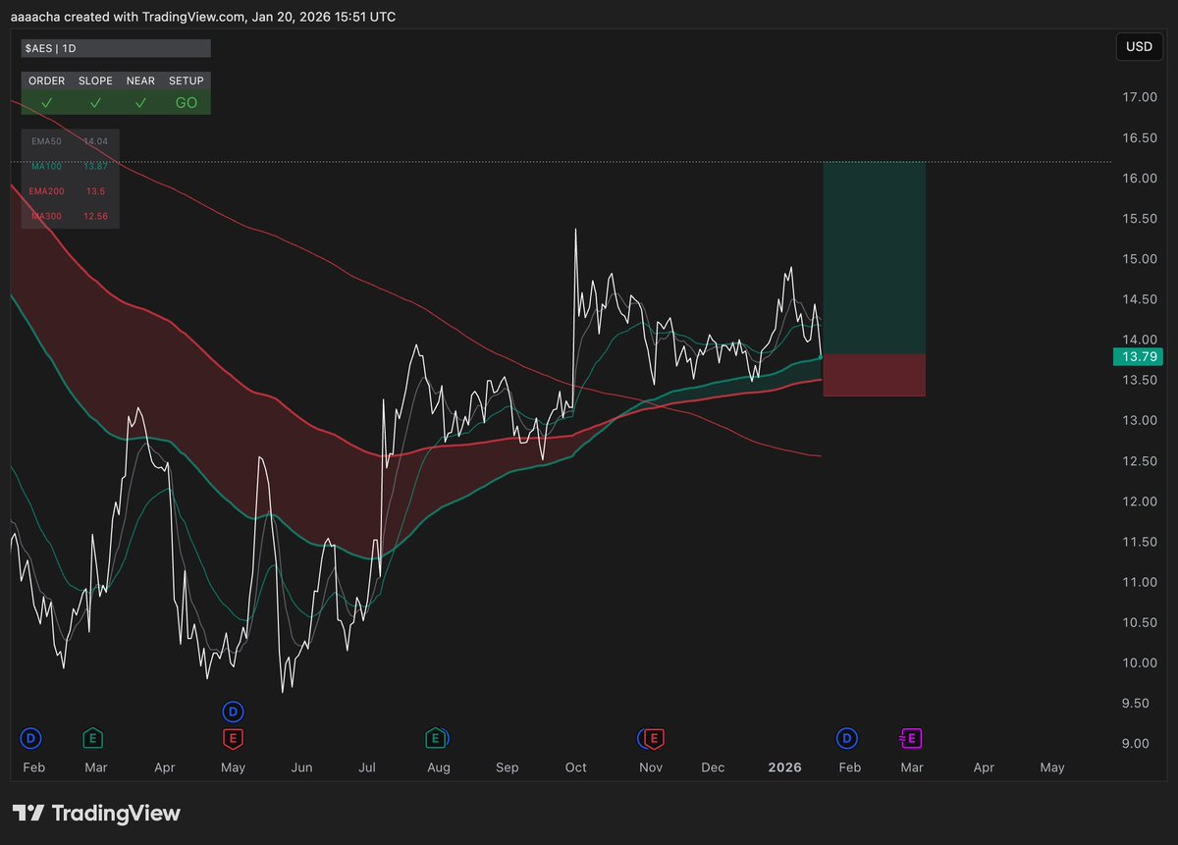Open the red earnings E marker above May
This screenshot has height=845, width=1178.
pos(233,737)
